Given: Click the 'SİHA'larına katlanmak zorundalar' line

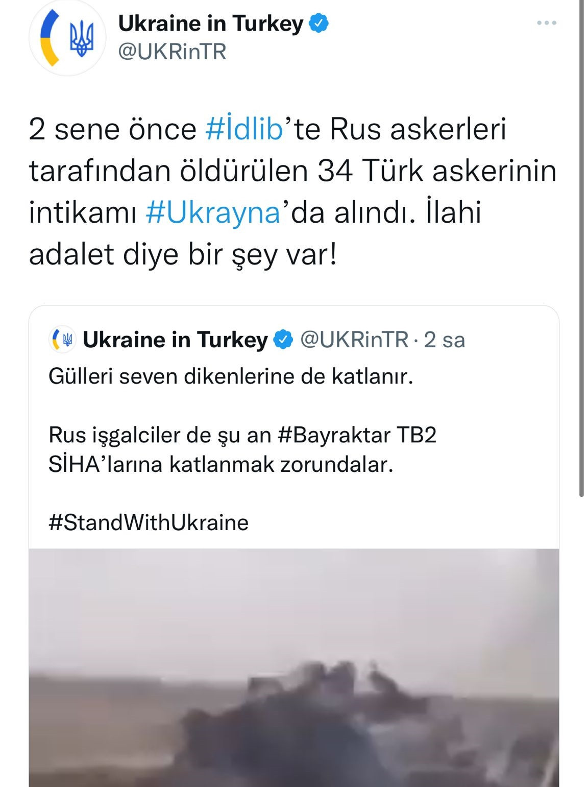Looking at the screenshot, I should (x=221, y=464).
